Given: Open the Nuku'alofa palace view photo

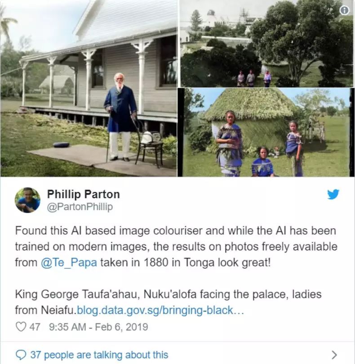Looking at the screenshot, I should (x=267, y=44).
